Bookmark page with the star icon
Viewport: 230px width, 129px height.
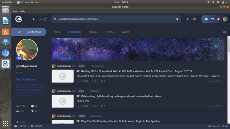point(177,19)
